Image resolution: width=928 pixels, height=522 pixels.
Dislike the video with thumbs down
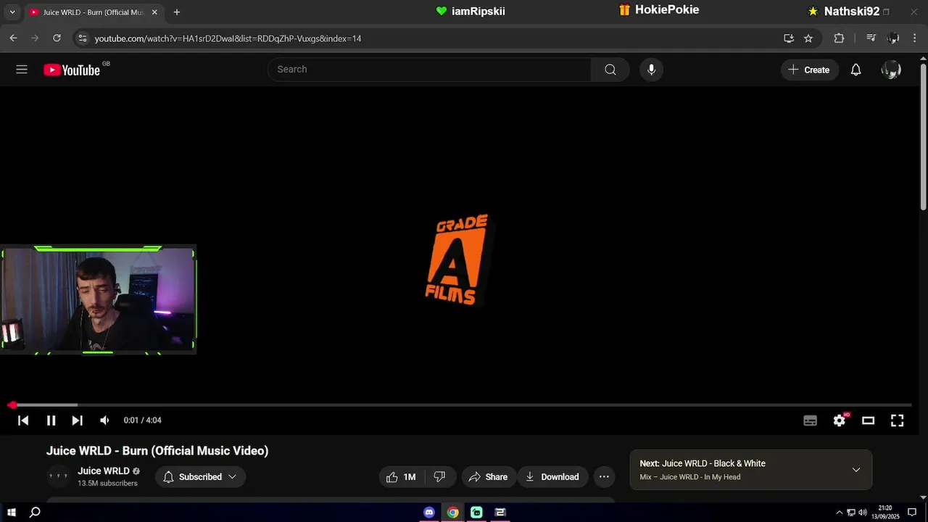pyautogui.click(x=439, y=477)
